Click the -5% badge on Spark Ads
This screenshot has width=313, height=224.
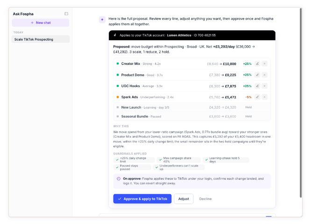pyautogui.click(x=249, y=97)
